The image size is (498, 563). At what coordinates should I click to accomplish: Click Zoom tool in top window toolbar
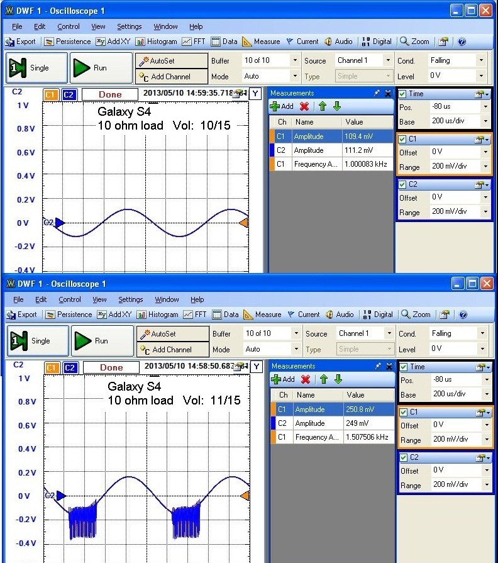pyautogui.click(x=414, y=42)
